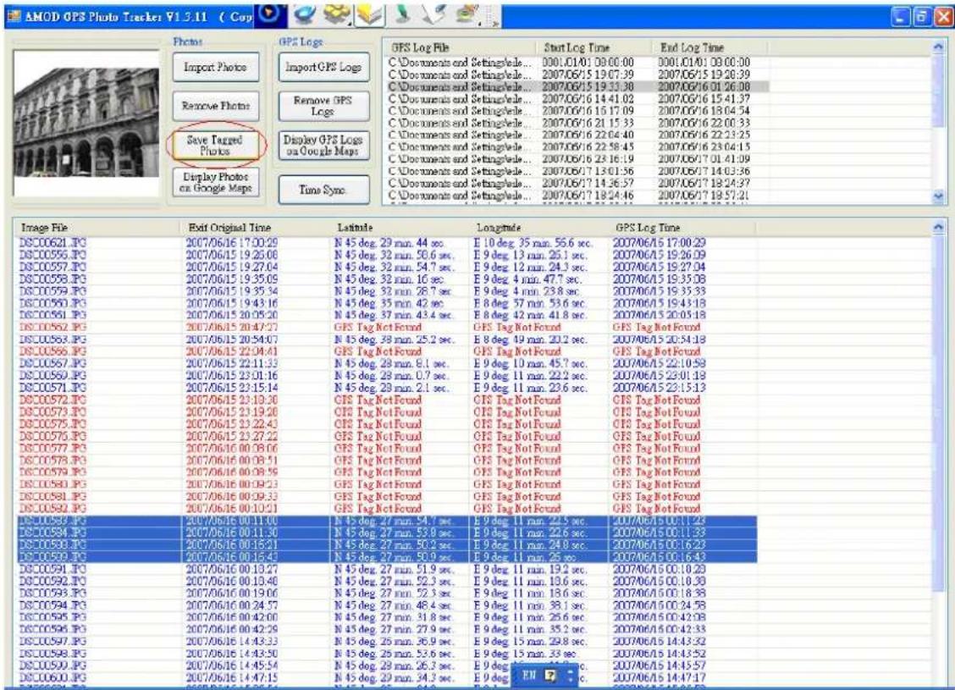Open the EN language indicator

click(x=528, y=676)
